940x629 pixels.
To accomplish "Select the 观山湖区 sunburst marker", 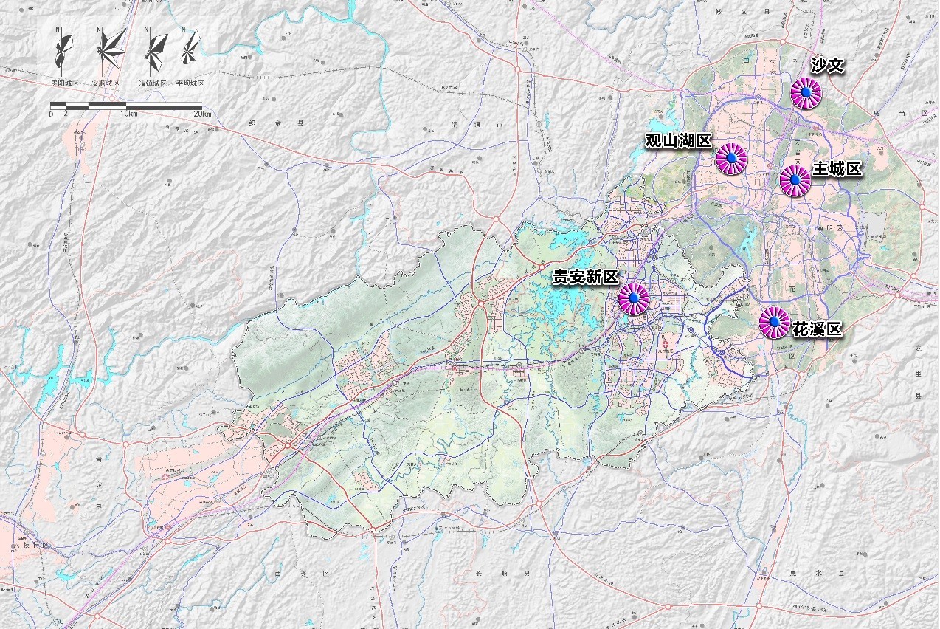I will (731, 159).
